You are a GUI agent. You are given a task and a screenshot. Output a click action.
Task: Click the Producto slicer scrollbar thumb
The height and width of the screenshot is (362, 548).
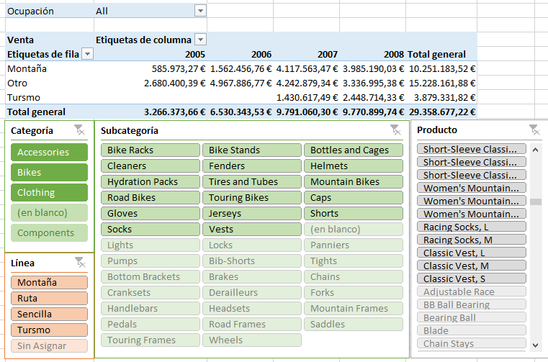point(536,202)
